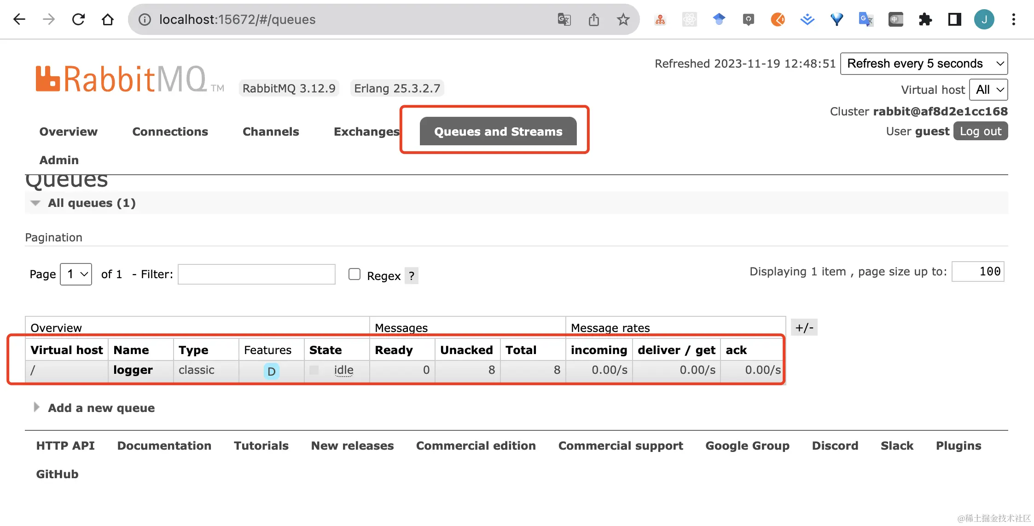Open the Refresh every 5 seconds dropdown
Viewport: 1034px width, 526px height.
coord(924,63)
